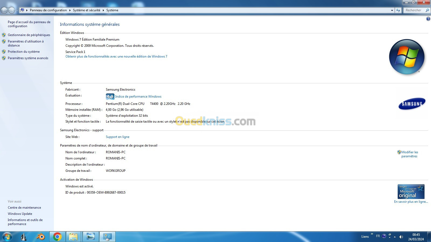Screen dimensions: 431x242
Task: Select the WORKGROUP value
Action: tap(116, 171)
